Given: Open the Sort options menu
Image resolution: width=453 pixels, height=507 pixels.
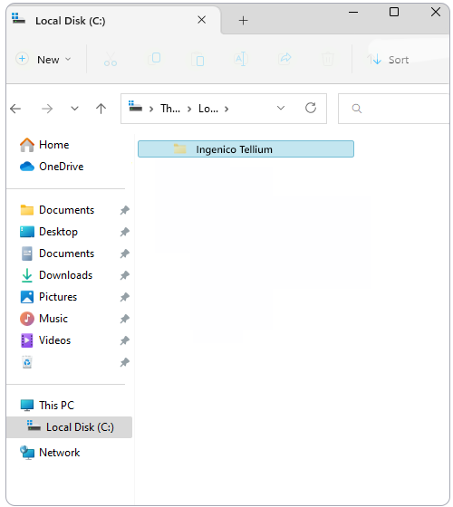Looking at the screenshot, I should click(x=388, y=60).
